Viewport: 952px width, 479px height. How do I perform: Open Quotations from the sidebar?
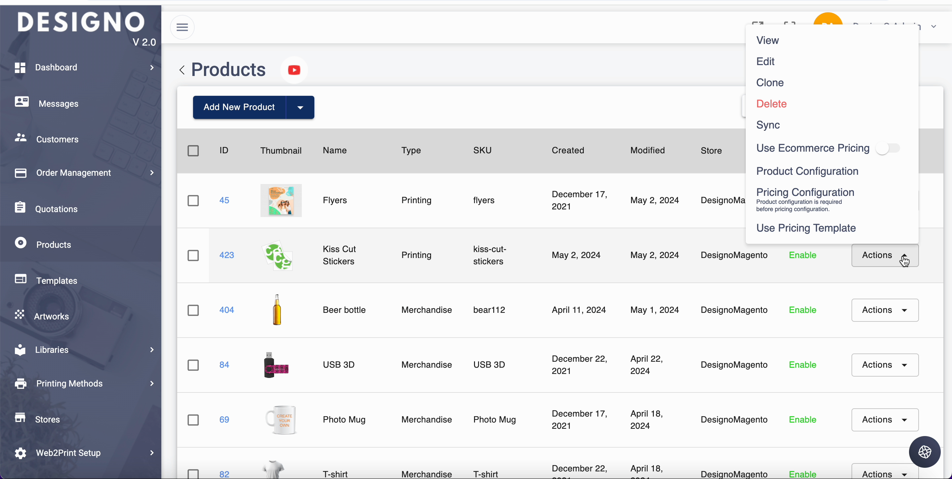(x=56, y=209)
